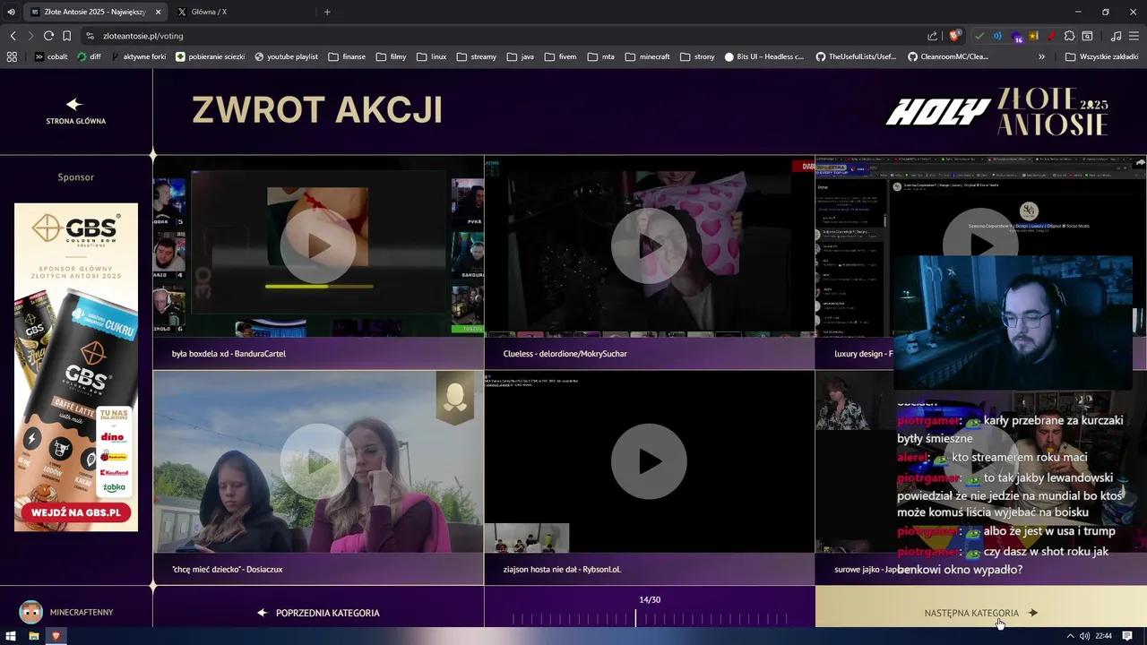1147x645 pixels.
Task: Play the 'była boxdela xd - BanduraCartel' clip
Action: coord(318,245)
